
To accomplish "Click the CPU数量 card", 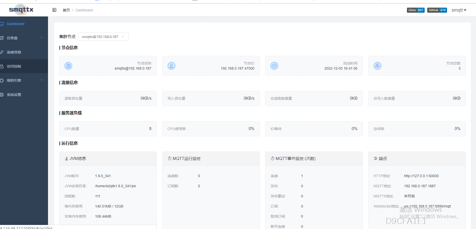I will pos(108,129).
